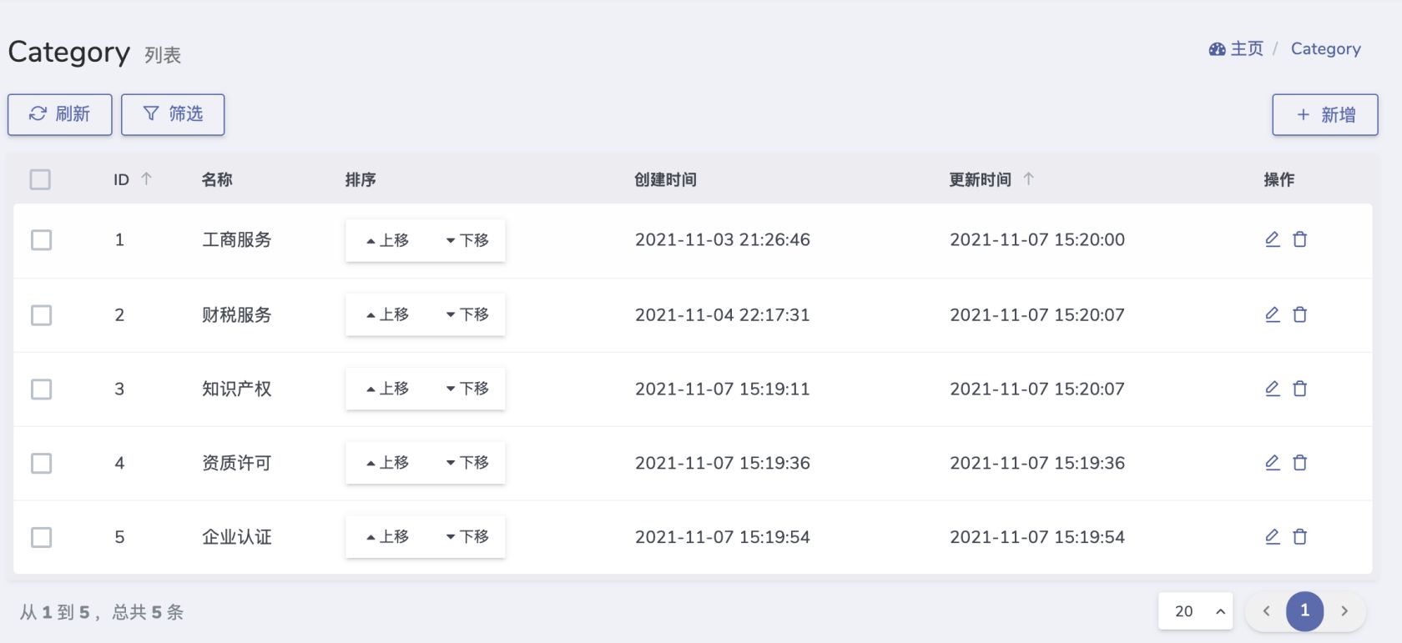
Task: Check the 财税服务 row checkbox
Action: (x=41, y=315)
